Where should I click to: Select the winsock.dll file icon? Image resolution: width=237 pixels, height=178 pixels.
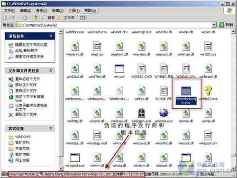pyautogui.click(x=186, y=135)
